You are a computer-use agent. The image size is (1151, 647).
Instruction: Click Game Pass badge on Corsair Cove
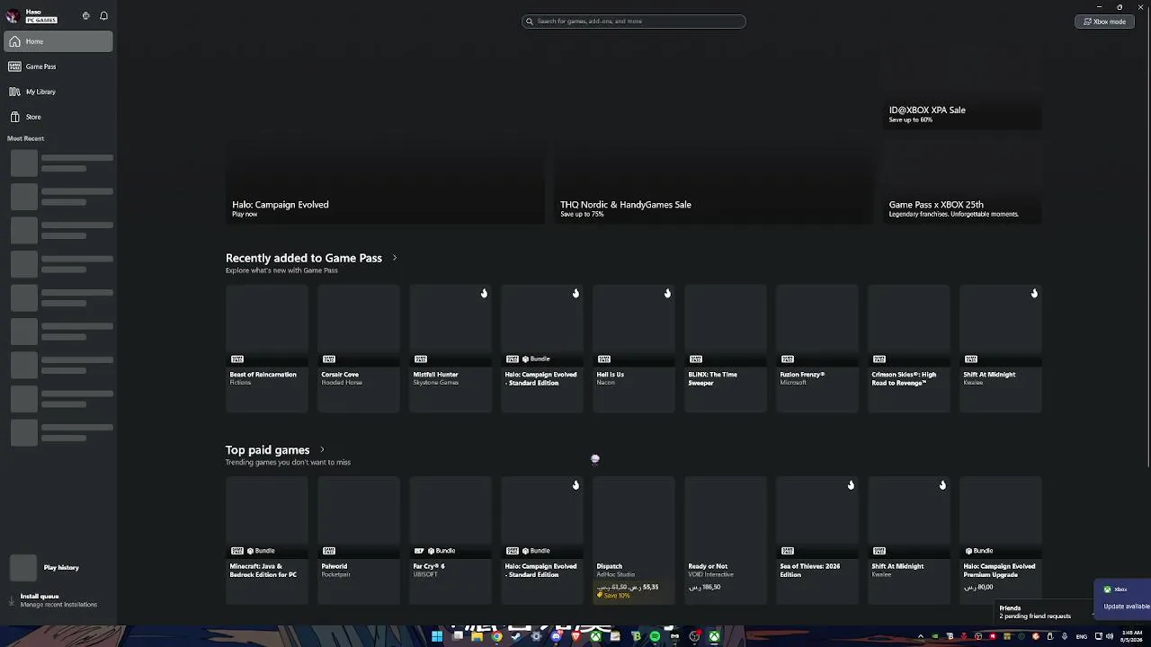[329, 359]
